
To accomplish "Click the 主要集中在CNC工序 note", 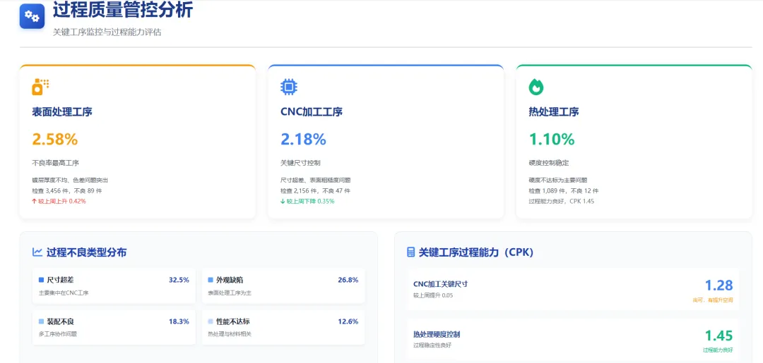I will click(64, 293).
